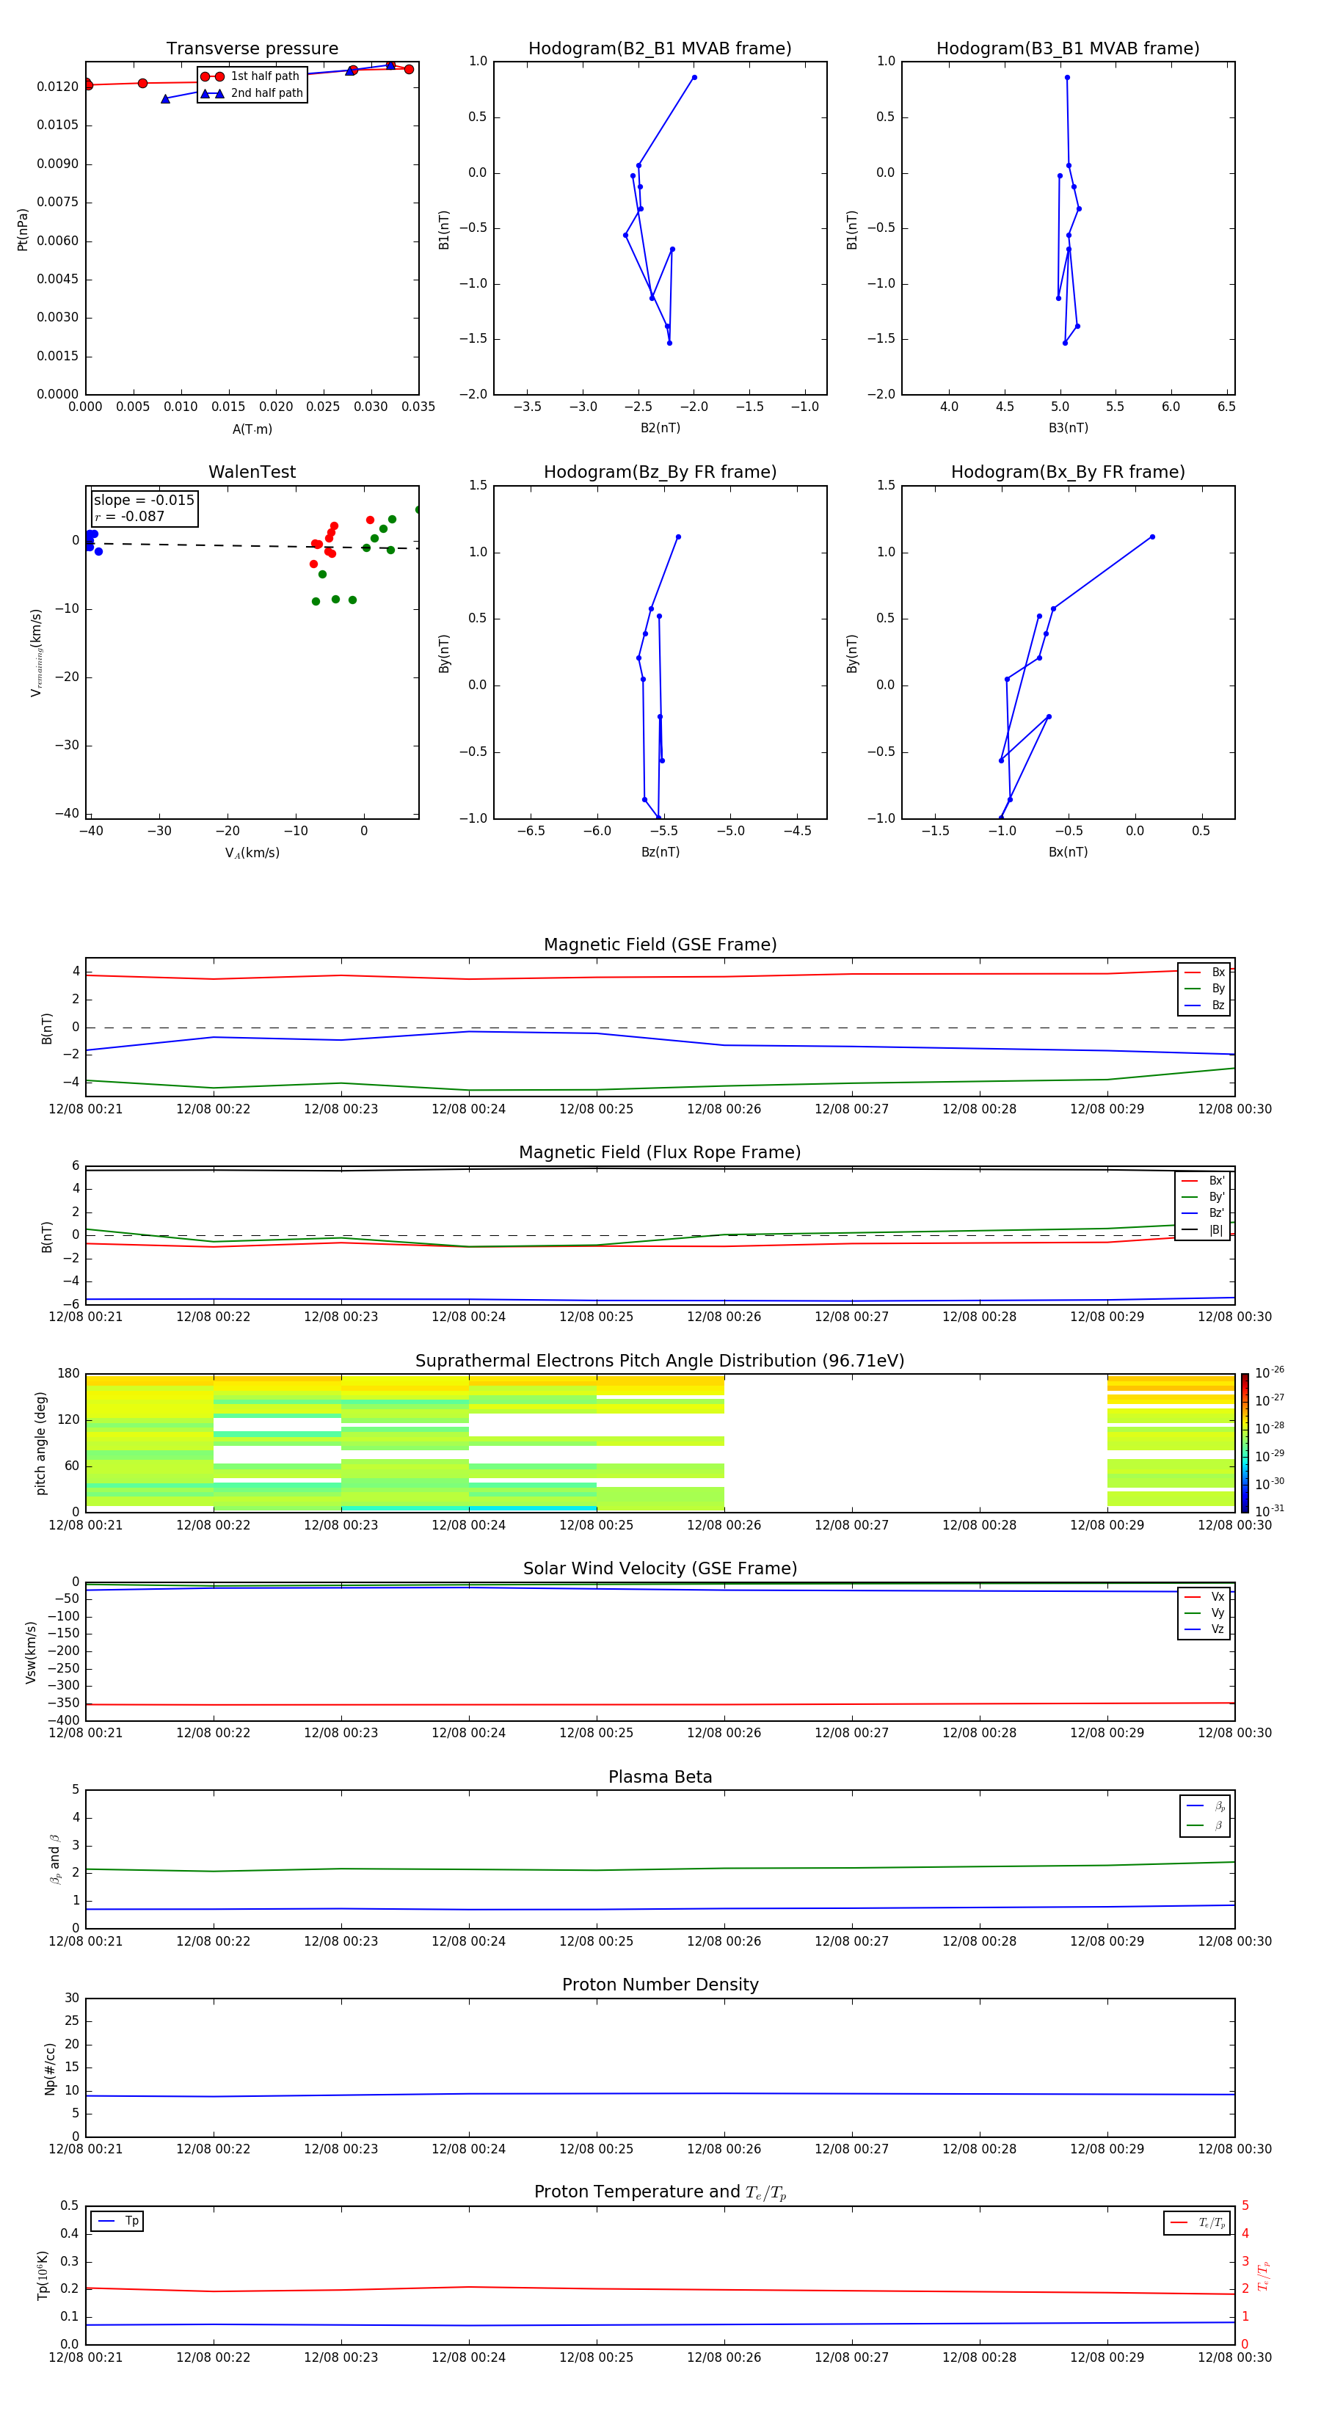The height and width of the screenshot is (2422, 1321).
Task: Click the 'Np(#/cc)' y-axis label
Action: 51,2068
